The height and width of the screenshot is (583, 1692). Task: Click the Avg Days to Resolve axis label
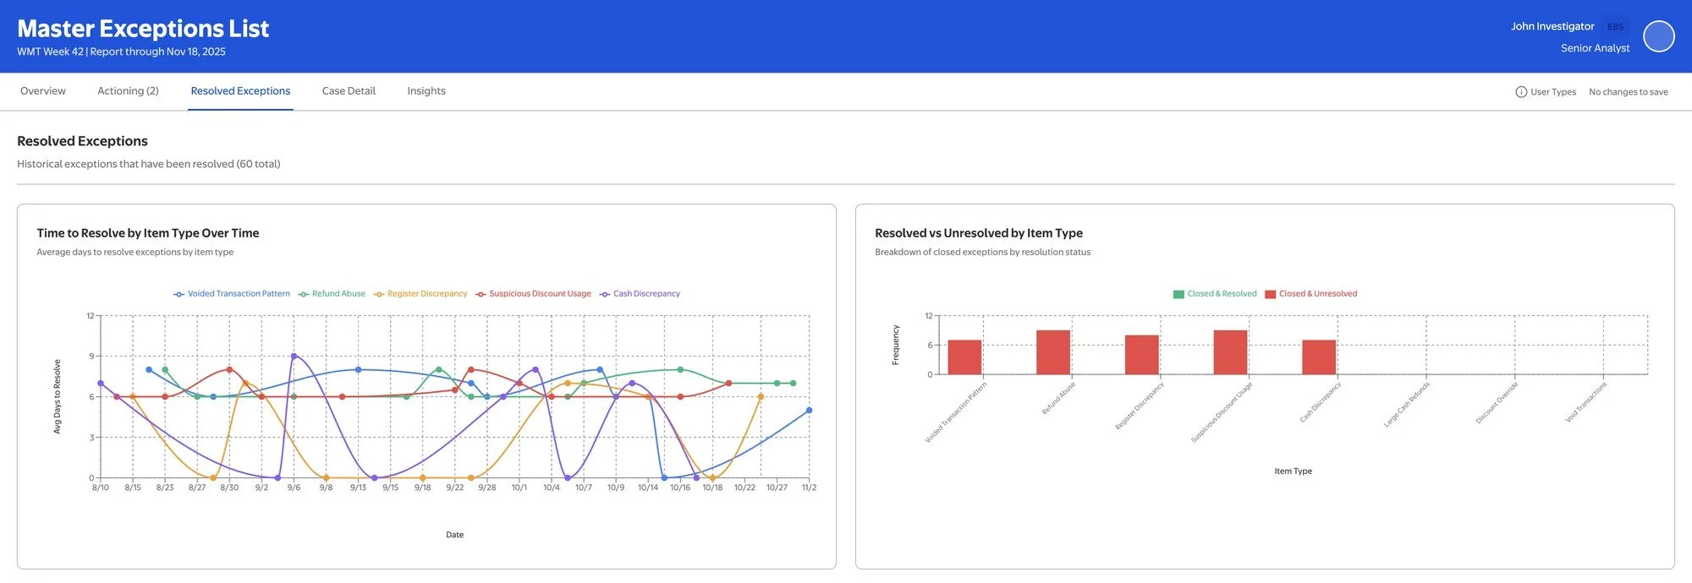click(x=58, y=397)
